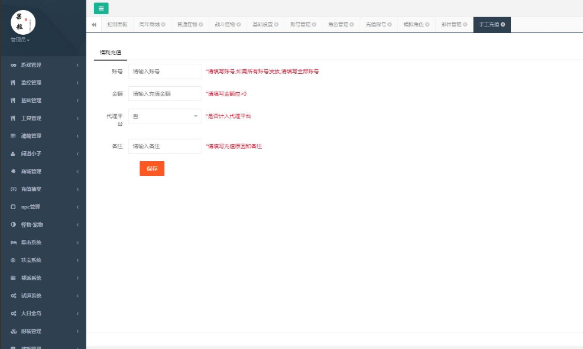This screenshot has height=349, width=583.
Task: Close the 手工充值 tab via its x icon
Action: click(x=503, y=25)
